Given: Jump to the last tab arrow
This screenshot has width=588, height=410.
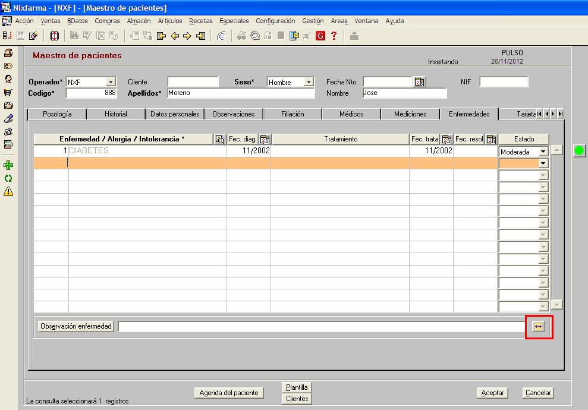Looking at the screenshot, I should 560,113.
